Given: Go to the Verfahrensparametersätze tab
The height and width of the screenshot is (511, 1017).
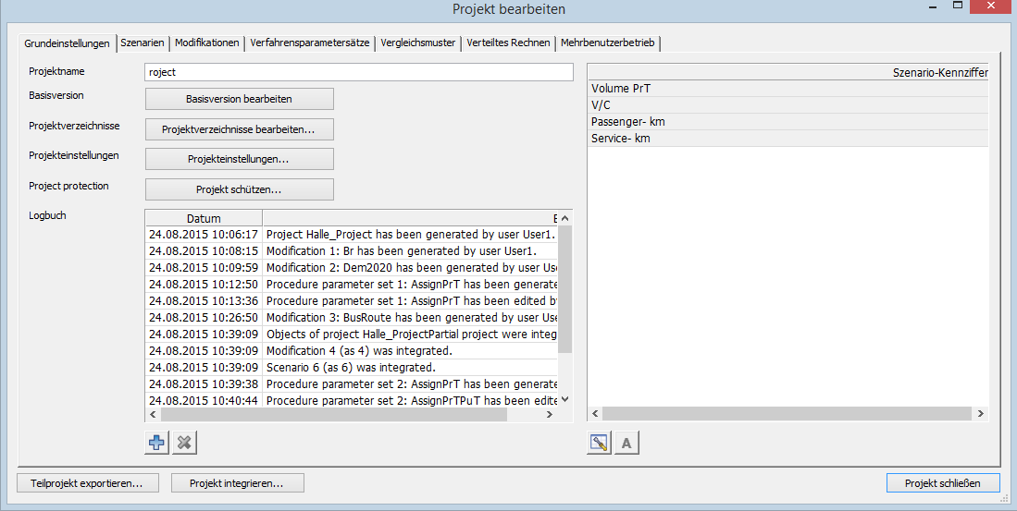Looking at the screenshot, I should click(310, 43).
